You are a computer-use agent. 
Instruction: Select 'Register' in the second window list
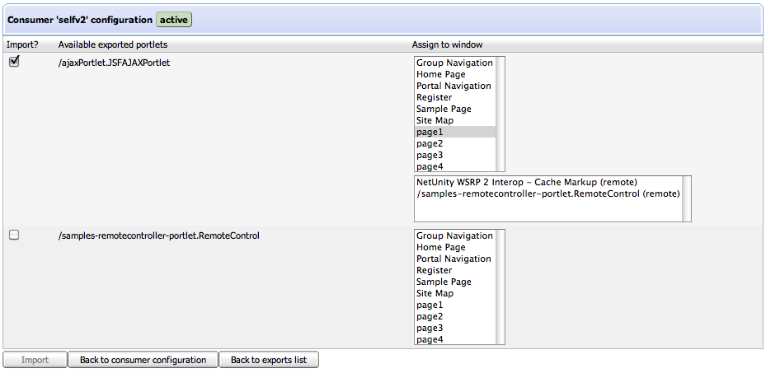coord(434,270)
